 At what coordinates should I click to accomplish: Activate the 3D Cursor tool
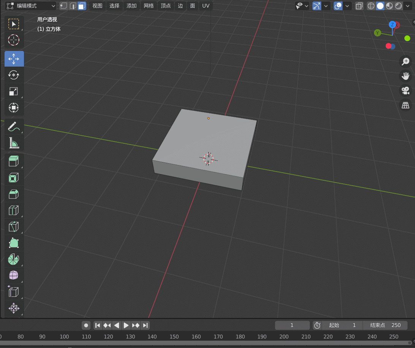pyautogui.click(x=14, y=40)
